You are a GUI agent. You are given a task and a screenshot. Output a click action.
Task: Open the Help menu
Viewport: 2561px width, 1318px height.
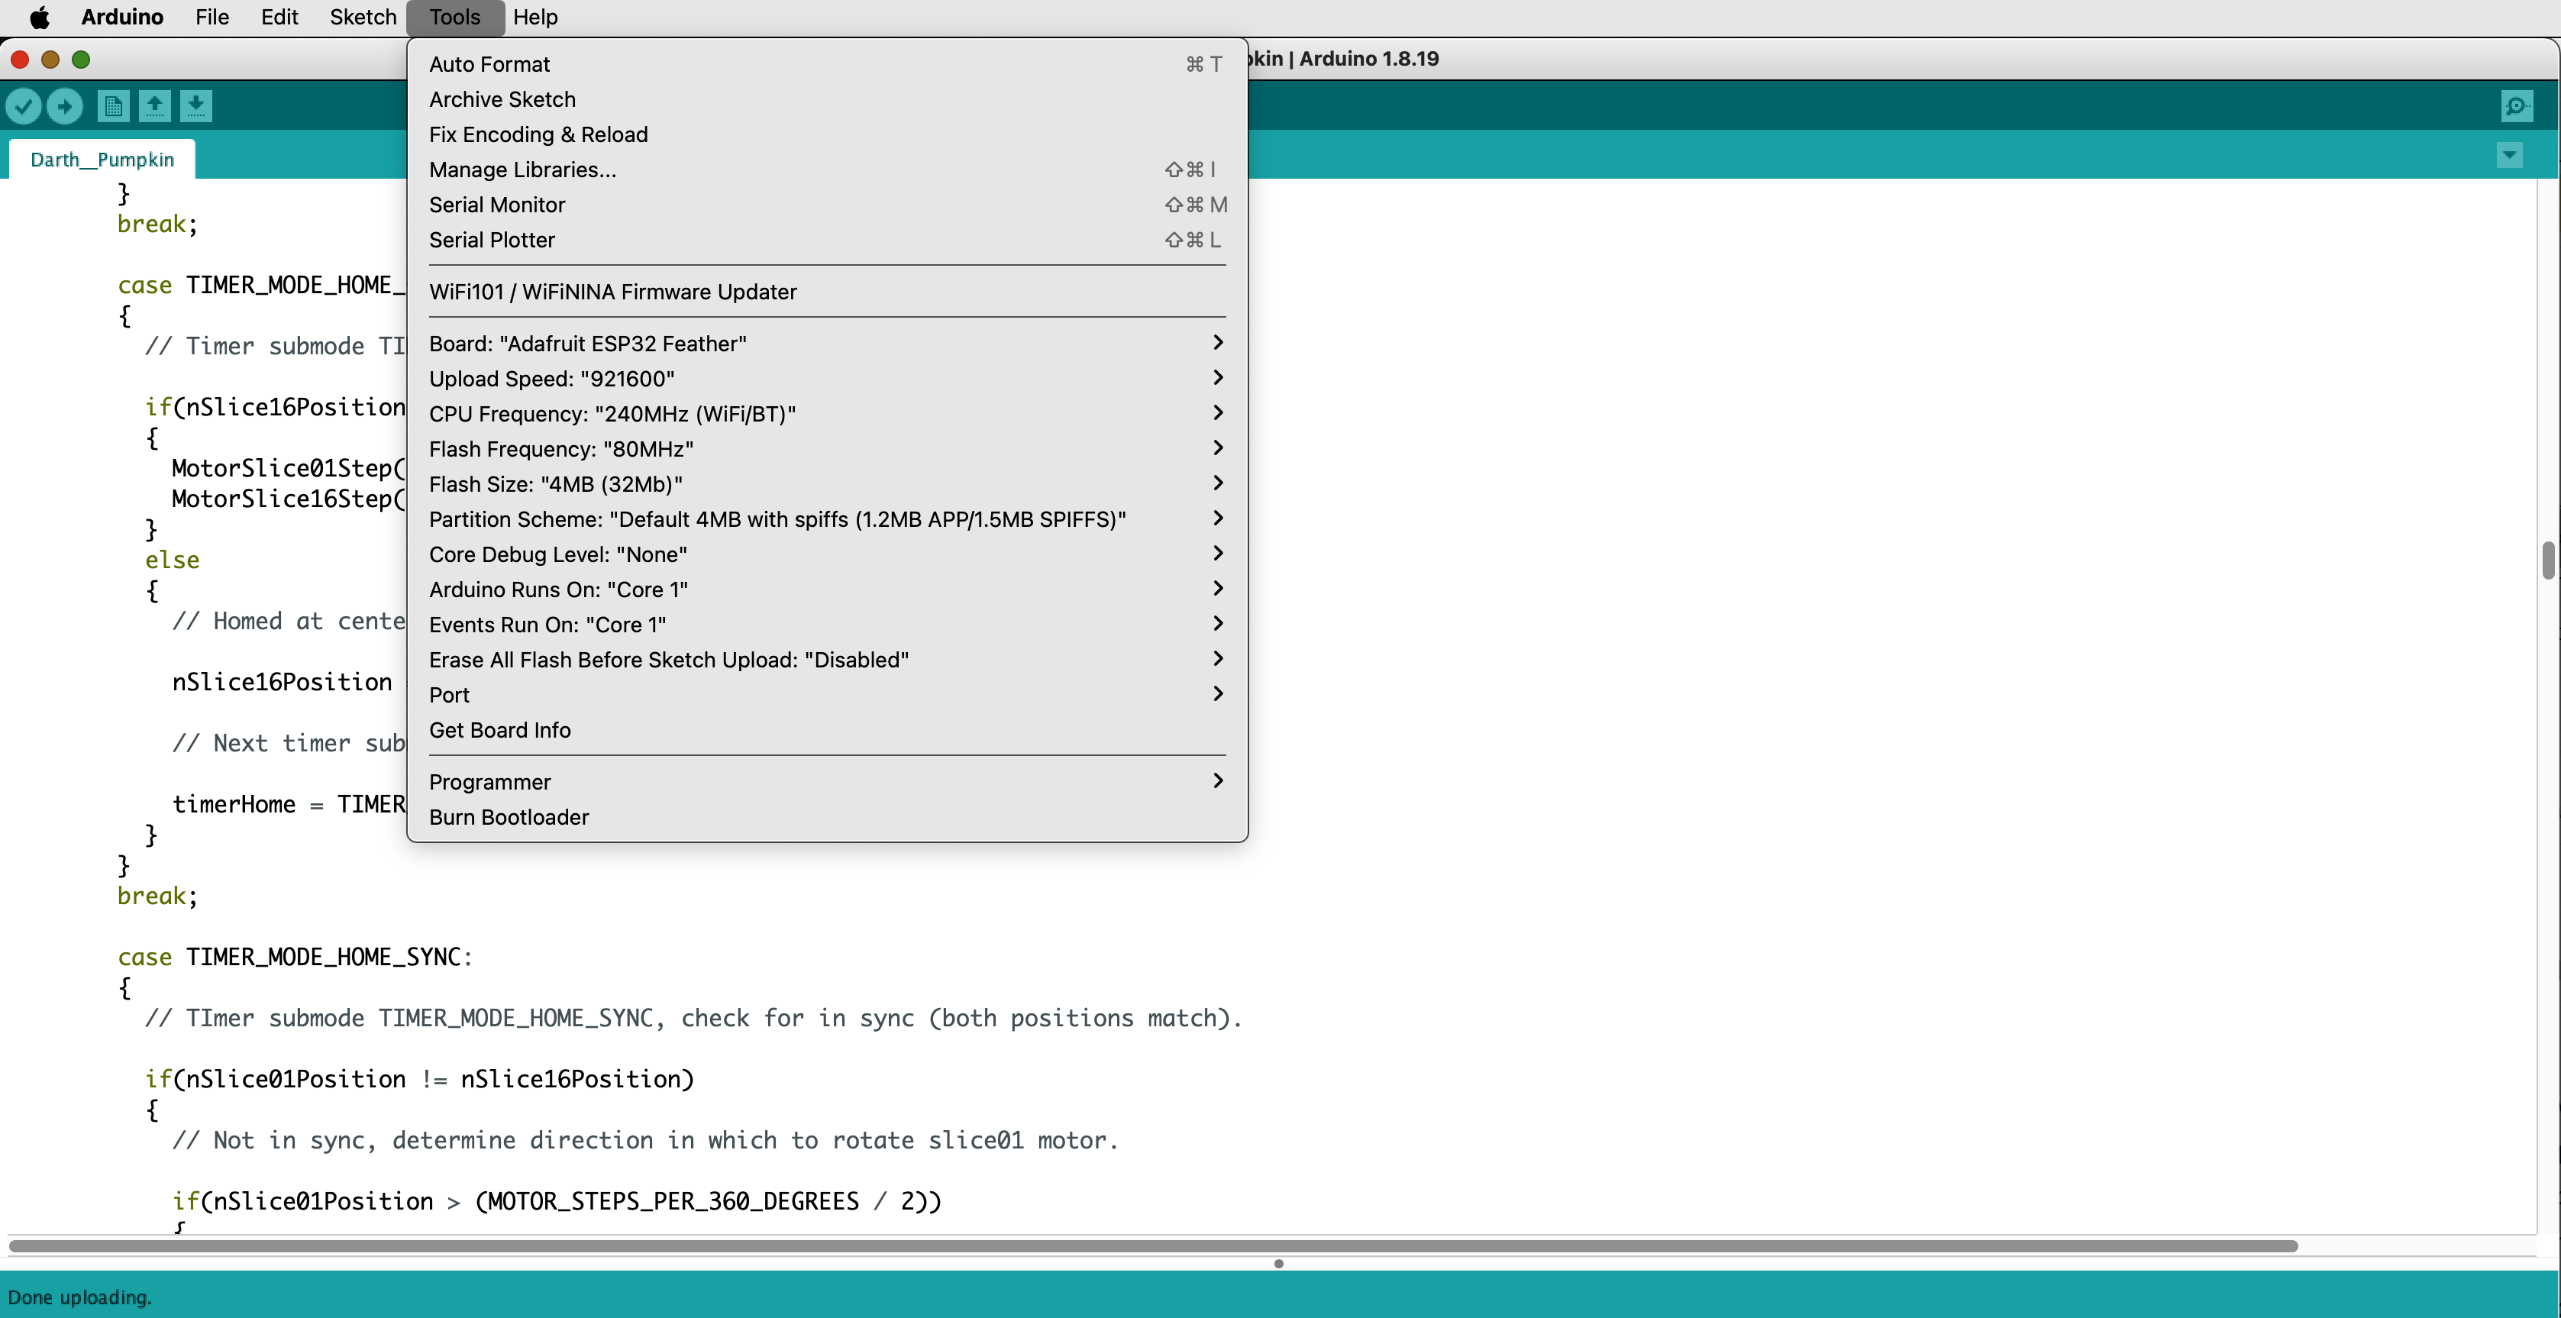point(534,17)
